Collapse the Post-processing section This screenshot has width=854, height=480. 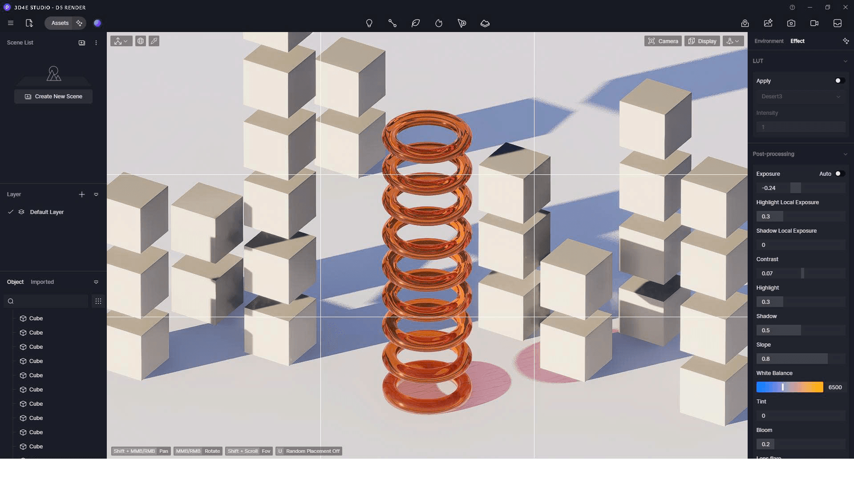coord(845,154)
